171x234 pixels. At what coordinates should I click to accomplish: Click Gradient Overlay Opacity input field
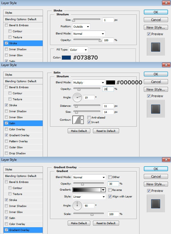[x=113, y=184]
